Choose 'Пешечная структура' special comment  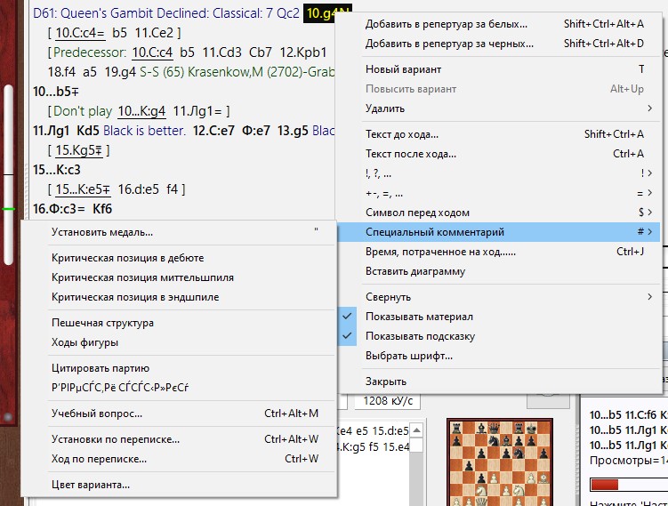tap(102, 323)
